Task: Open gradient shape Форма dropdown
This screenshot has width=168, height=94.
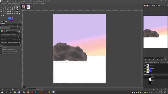Action: (10, 37)
